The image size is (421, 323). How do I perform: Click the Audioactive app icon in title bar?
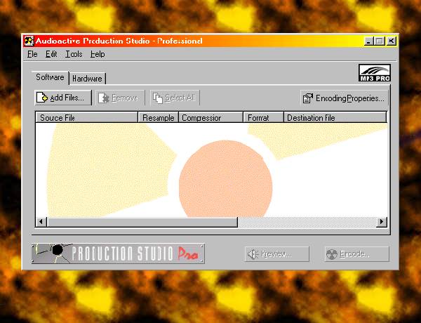pyautogui.click(x=29, y=41)
